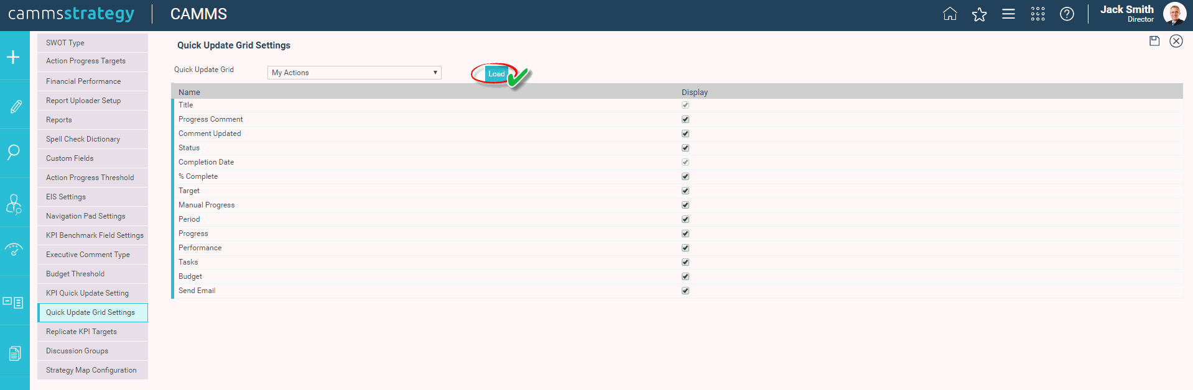Open EIS Settings menu item

click(93, 197)
